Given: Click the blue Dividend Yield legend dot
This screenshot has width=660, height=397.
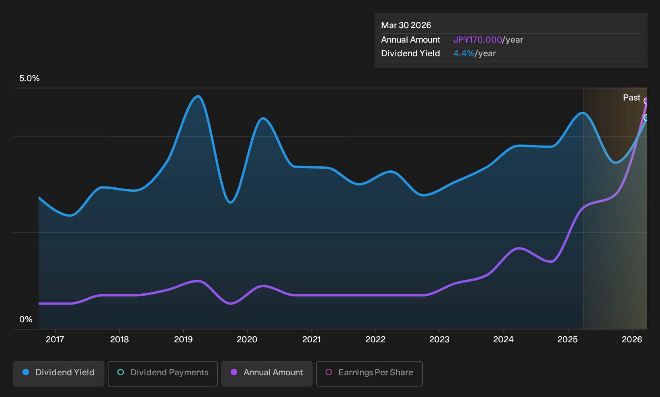Looking at the screenshot, I should pyautogui.click(x=26, y=372).
